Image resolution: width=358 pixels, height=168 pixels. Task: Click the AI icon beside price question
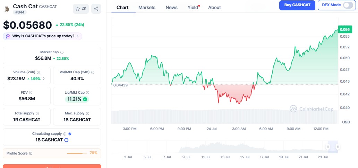8,36
